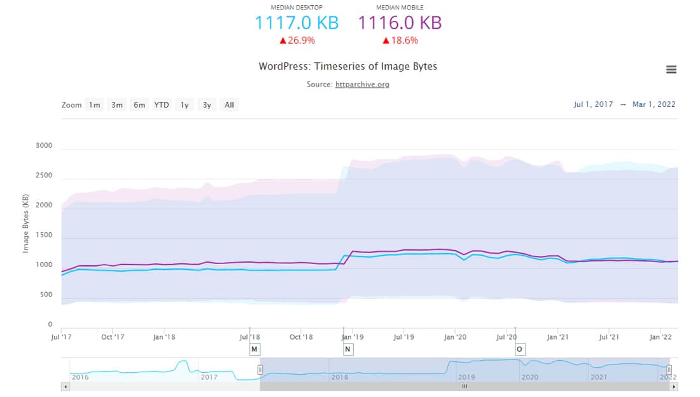Zoom the chart to 1 month
This screenshot has width=700, height=397.
point(94,105)
